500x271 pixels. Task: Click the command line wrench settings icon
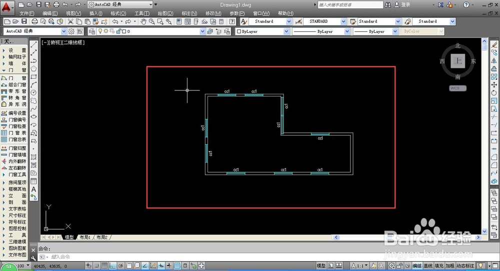tap(33, 258)
